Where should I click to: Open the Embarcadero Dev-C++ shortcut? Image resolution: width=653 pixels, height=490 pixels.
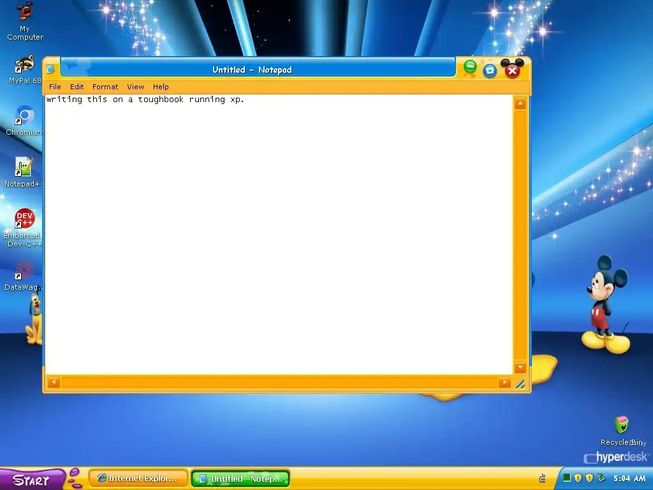pos(24,228)
